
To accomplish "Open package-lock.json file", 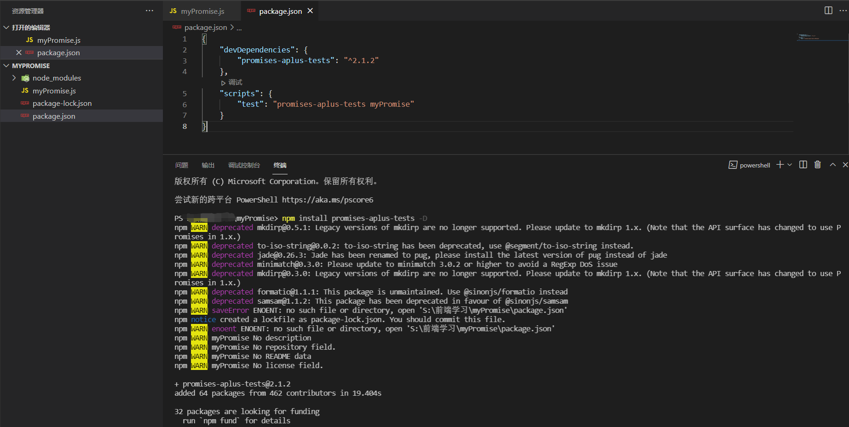I will click(62, 104).
